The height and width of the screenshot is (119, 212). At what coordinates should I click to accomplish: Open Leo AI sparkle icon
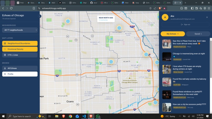pyautogui.click(x=201, y=8)
